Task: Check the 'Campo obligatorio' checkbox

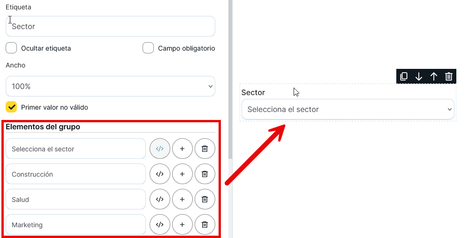Action: [x=148, y=48]
